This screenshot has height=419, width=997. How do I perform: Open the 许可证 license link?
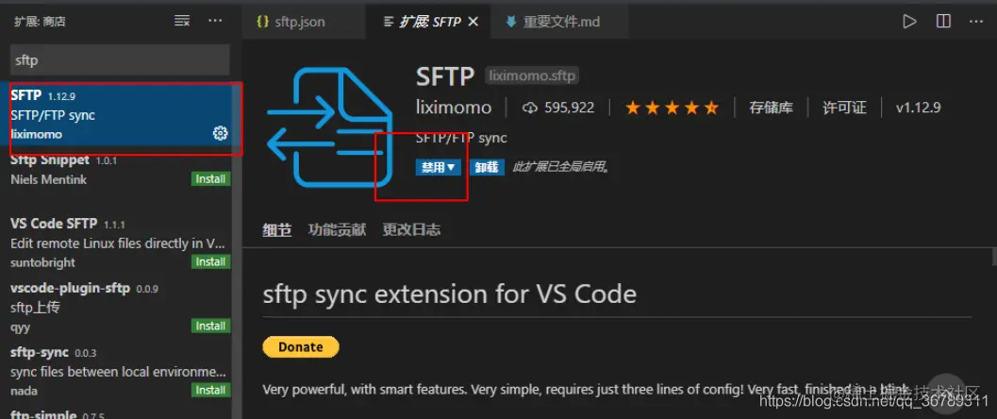844,109
